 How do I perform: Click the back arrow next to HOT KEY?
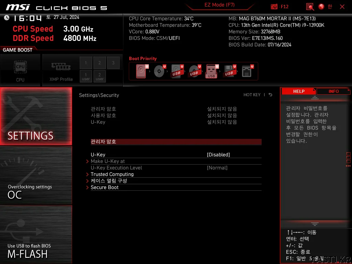271,95
